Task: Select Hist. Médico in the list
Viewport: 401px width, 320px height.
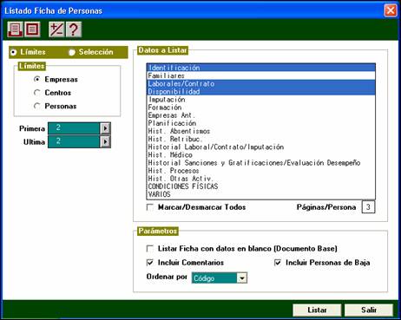Action: click(x=261, y=154)
